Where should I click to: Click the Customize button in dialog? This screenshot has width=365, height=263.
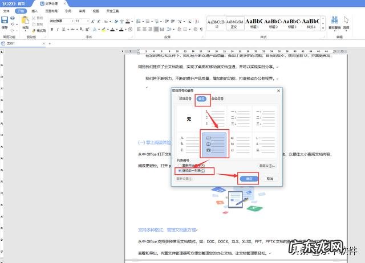[x=267, y=166]
